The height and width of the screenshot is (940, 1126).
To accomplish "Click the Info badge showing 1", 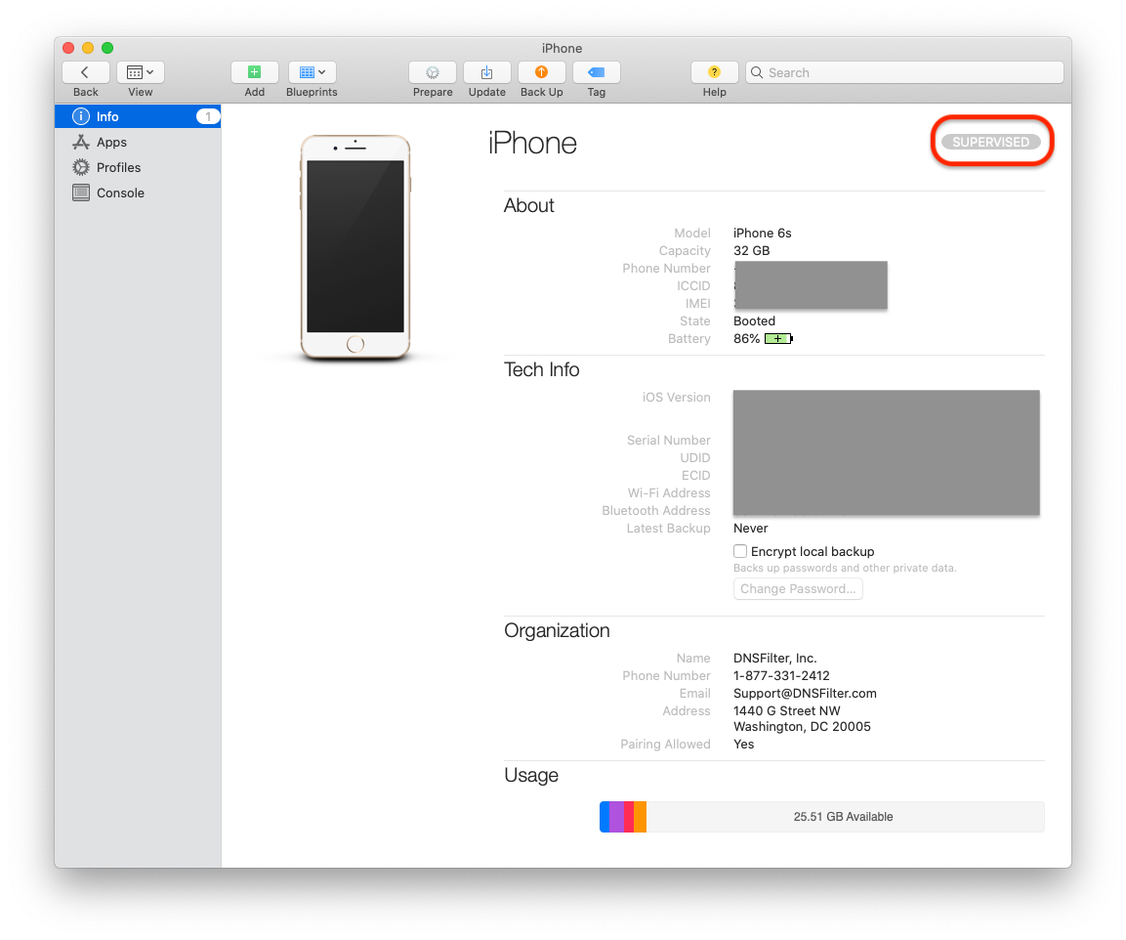I will click(208, 116).
